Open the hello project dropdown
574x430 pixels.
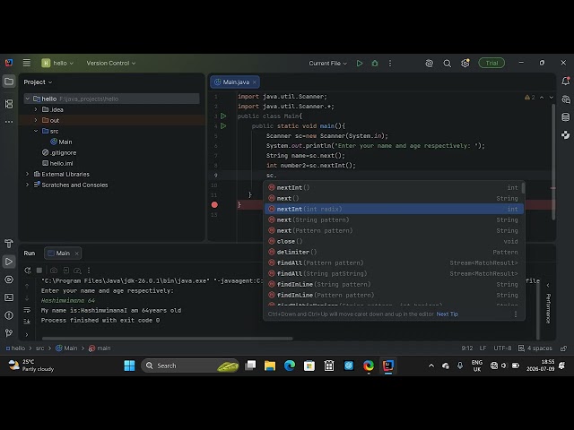(x=57, y=63)
